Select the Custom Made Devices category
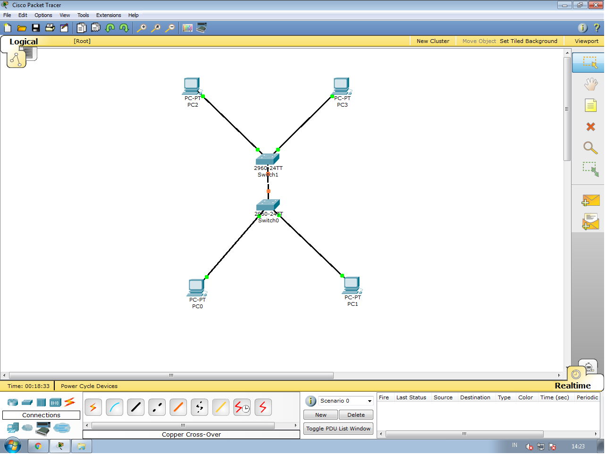The image size is (606, 455). (x=43, y=428)
